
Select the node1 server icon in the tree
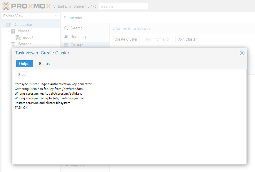18,38
